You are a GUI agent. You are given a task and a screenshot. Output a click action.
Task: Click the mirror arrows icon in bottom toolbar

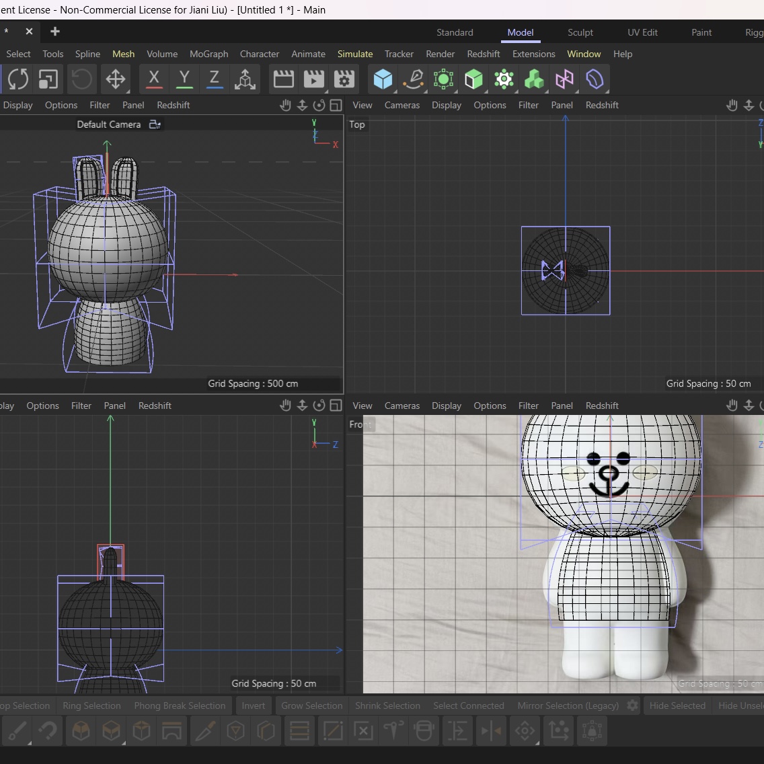(491, 731)
